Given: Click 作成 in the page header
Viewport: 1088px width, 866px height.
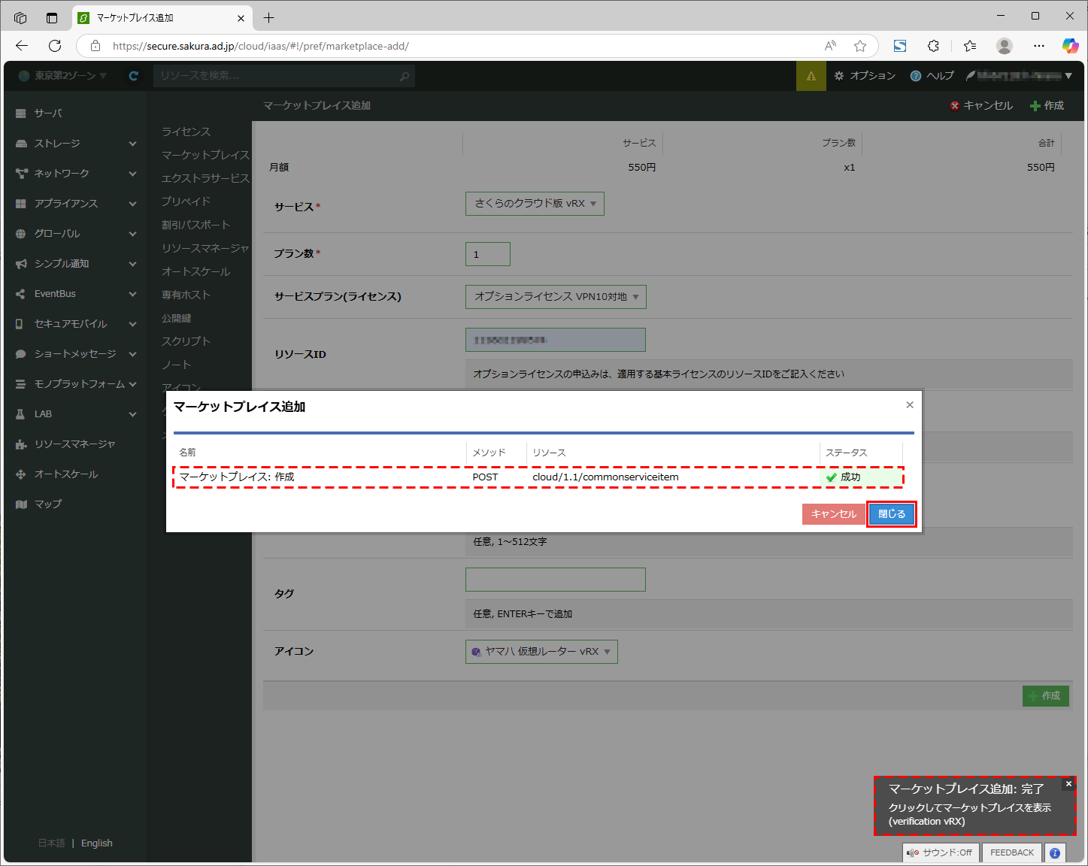Looking at the screenshot, I should click(1047, 106).
